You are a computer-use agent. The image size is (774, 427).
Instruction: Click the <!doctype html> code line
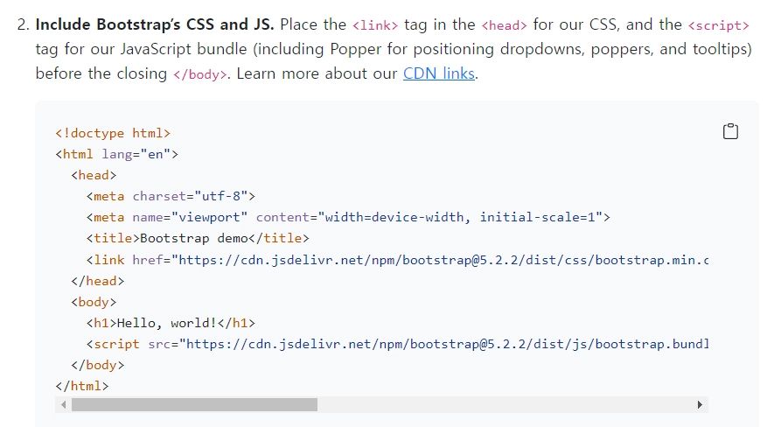[113, 133]
